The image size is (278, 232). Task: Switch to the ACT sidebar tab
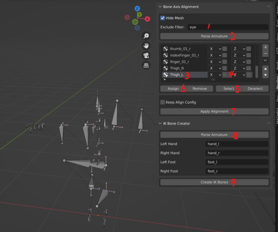pyautogui.click(x=277, y=51)
